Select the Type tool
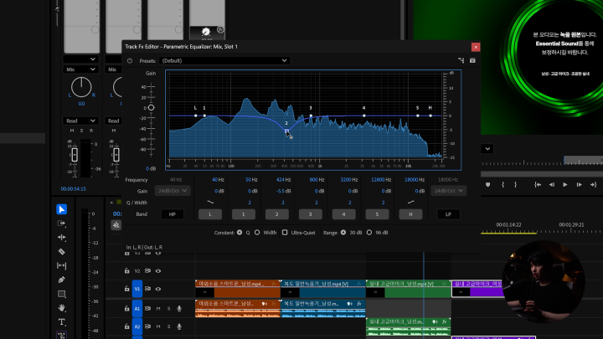603x339 pixels. [61, 321]
